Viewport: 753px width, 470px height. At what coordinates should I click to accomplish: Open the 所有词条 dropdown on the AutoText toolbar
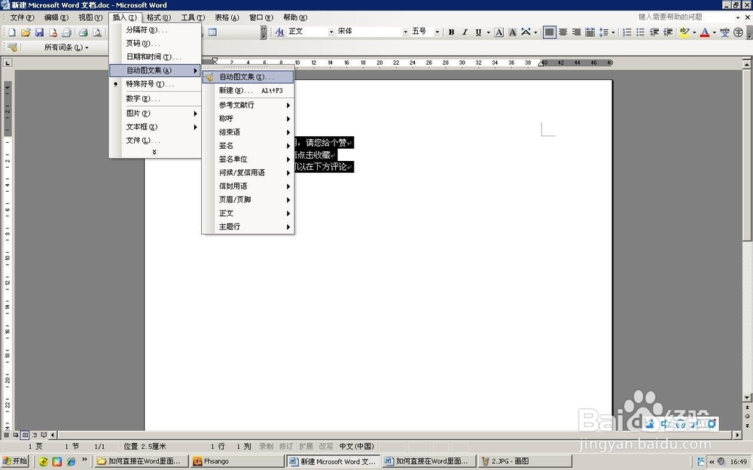pyautogui.click(x=66, y=47)
